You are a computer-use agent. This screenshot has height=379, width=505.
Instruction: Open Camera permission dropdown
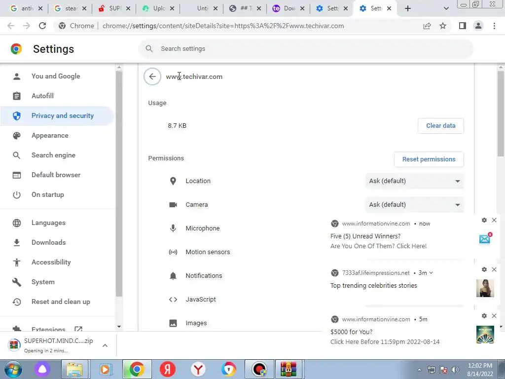(x=414, y=205)
